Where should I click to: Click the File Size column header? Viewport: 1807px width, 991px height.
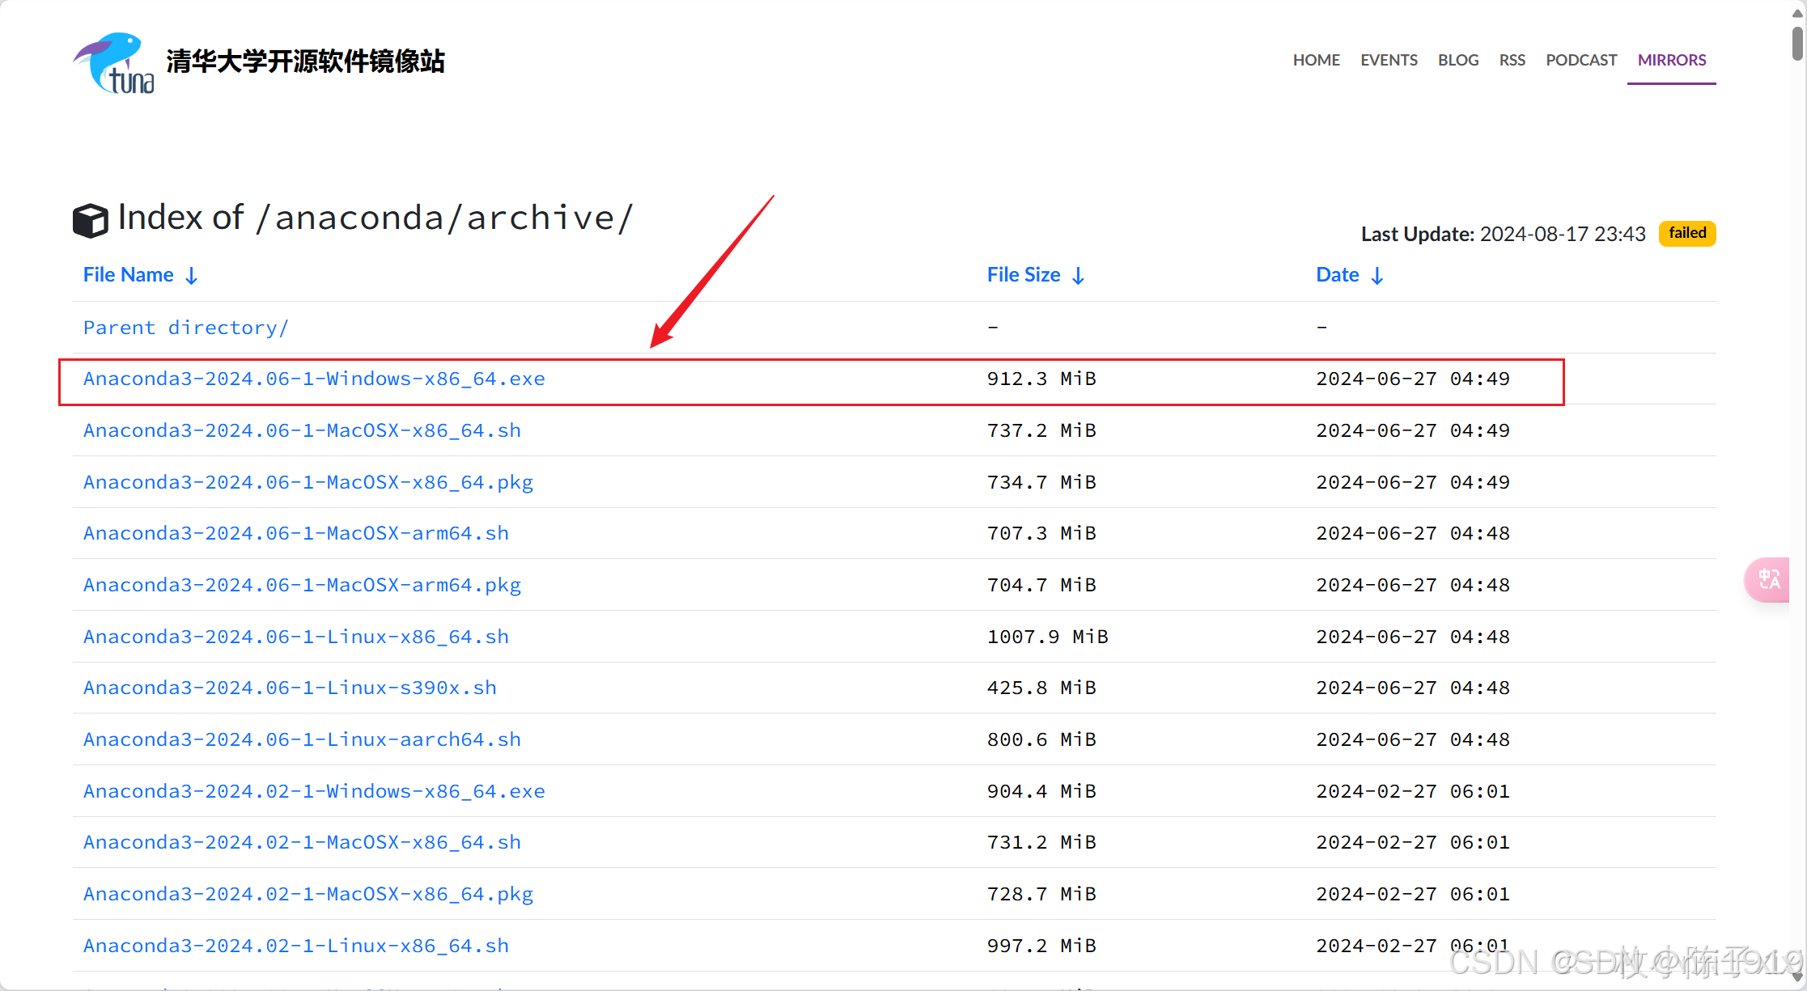coord(1024,275)
